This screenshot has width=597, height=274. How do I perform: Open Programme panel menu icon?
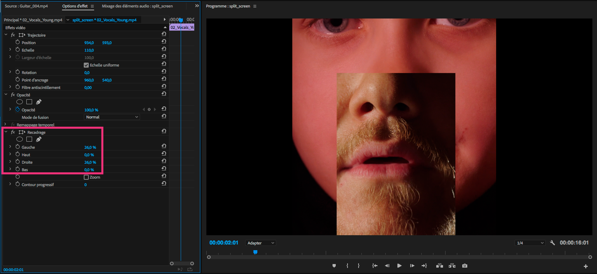[x=254, y=6]
